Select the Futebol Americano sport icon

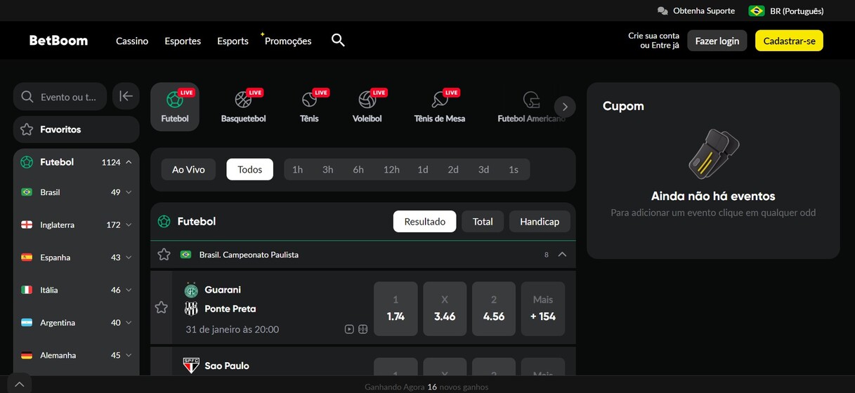tap(531, 107)
